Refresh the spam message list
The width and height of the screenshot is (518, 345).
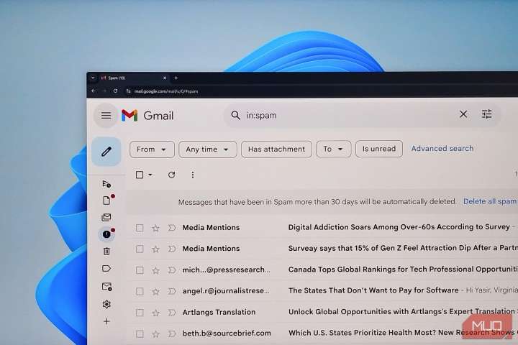(171, 175)
